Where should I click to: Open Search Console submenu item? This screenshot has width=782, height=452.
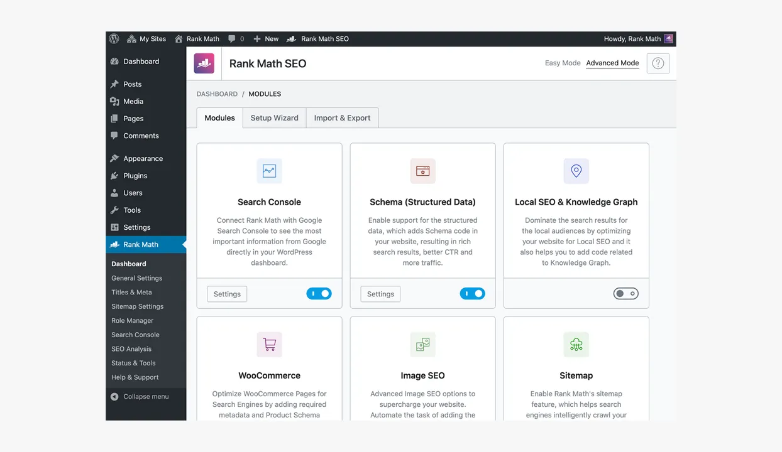(135, 335)
